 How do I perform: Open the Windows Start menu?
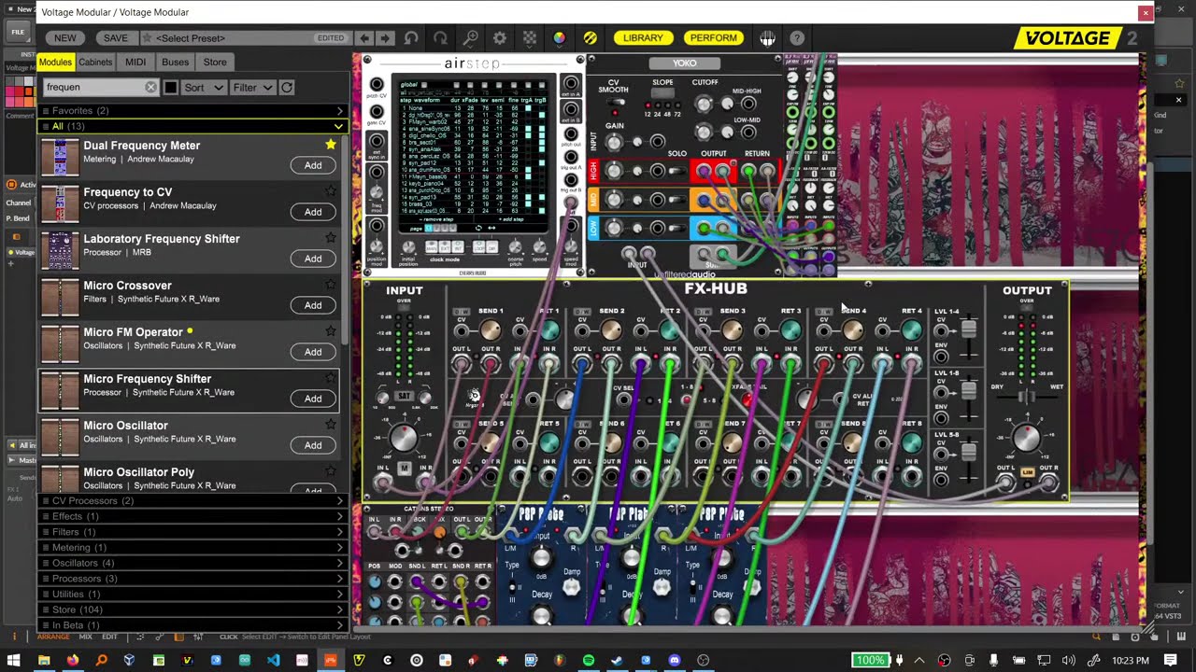(x=13, y=660)
